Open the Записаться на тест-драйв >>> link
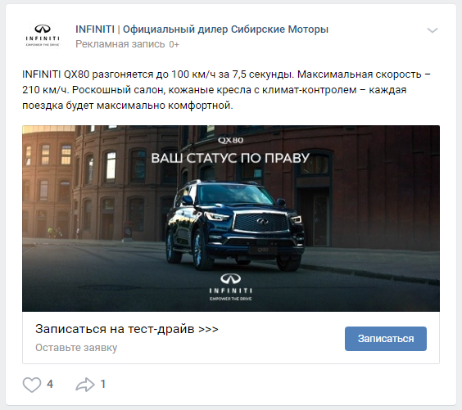The width and height of the screenshot is (462, 410). coord(127,329)
